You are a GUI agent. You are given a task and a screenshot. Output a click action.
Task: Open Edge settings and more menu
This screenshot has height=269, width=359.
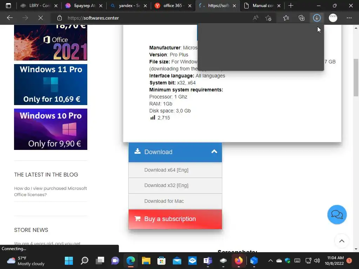coord(349,18)
